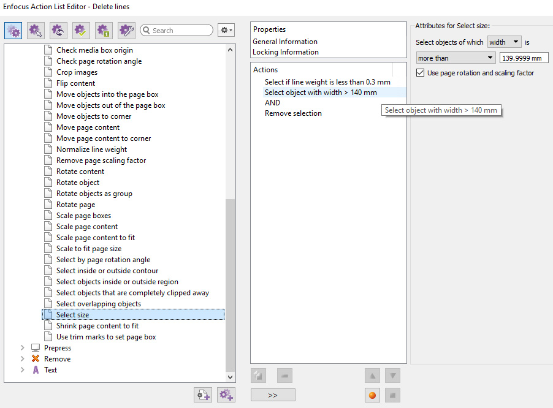Click the >> add action button
Image resolution: width=553 pixels, height=408 pixels.
pos(273,395)
